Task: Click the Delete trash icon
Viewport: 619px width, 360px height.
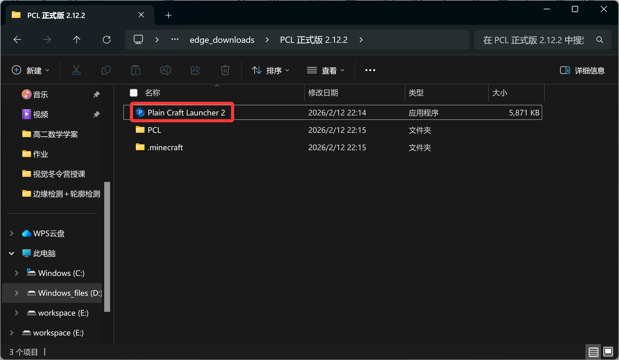Action: pos(225,70)
